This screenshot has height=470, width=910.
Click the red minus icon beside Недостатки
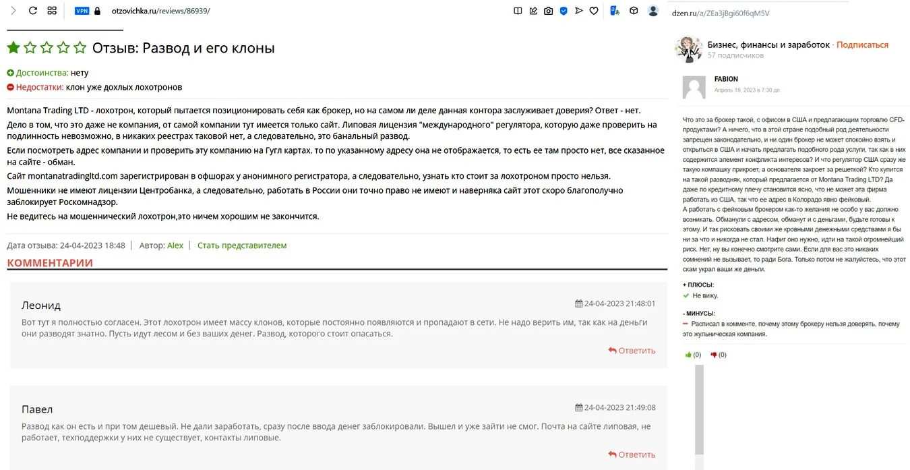(10, 87)
